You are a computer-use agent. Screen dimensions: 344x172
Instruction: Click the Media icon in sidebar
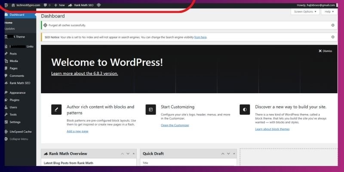(6, 61)
